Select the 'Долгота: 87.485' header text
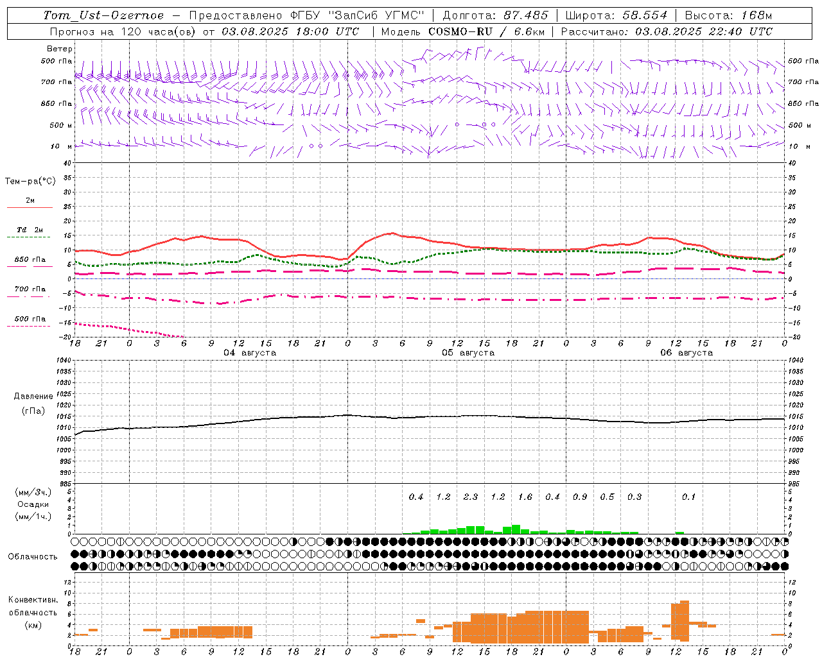This screenshot has height=657, width=822. [x=496, y=15]
